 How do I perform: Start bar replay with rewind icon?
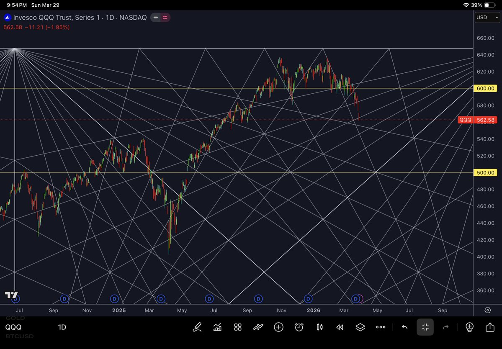click(340, 327)
